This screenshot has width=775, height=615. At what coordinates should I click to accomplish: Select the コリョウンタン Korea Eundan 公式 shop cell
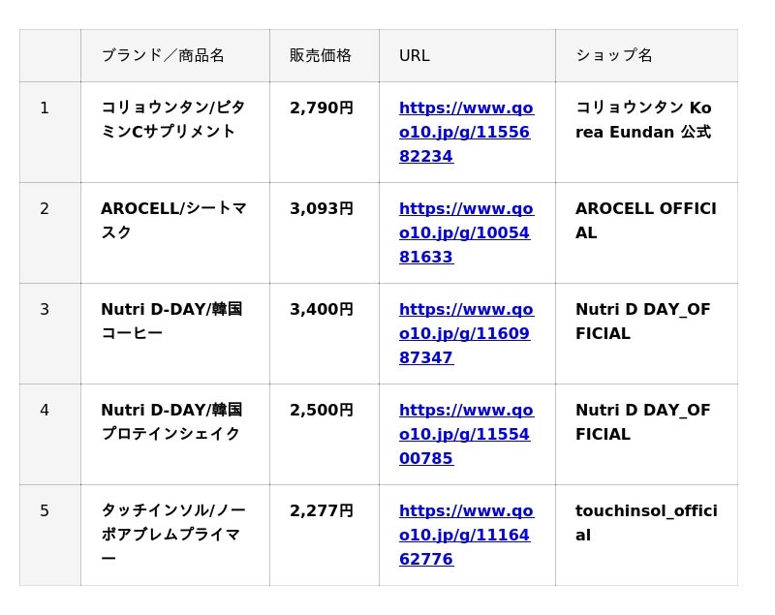[643, 120]
